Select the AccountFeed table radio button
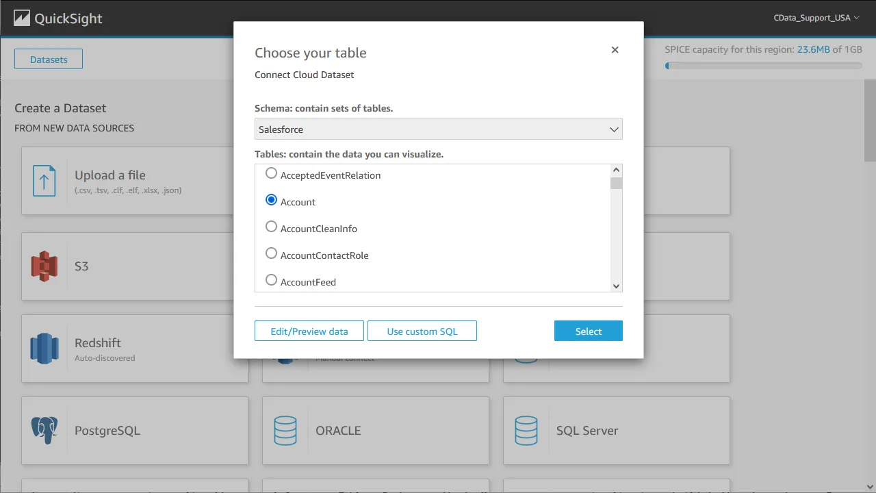876x493 pixels. point(271,279)
